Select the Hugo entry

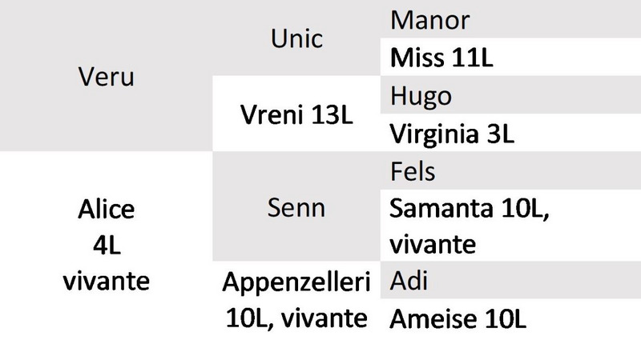tap(510, 94)
